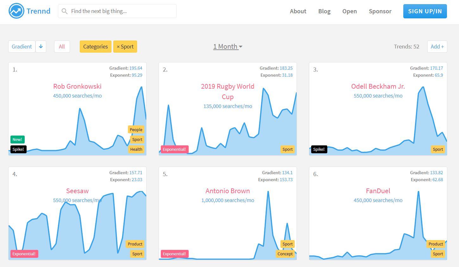Open the Rob Gronkowski trend title

pyautogui.click(x=77, y=86)
